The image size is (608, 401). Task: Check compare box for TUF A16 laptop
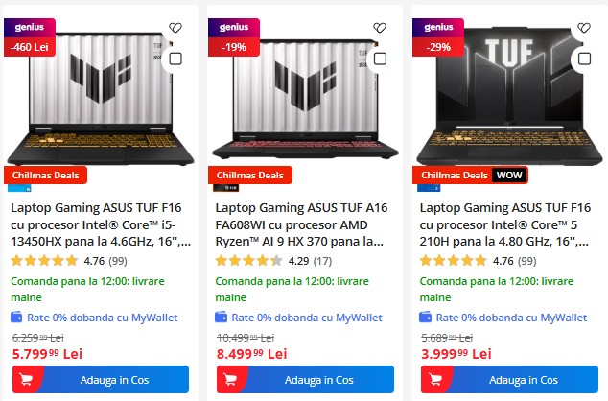(x=380, y=59)
